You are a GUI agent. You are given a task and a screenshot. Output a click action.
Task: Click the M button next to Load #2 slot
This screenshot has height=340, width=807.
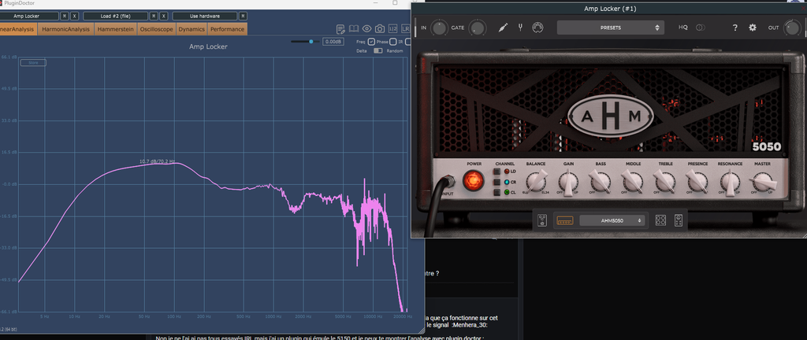(x=154, y=16)
